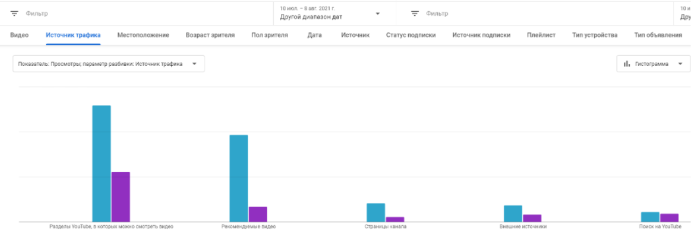Screen dimensions: 697x237
Task: Open the date range dropdown arrow
Action: tap(378, 13)
